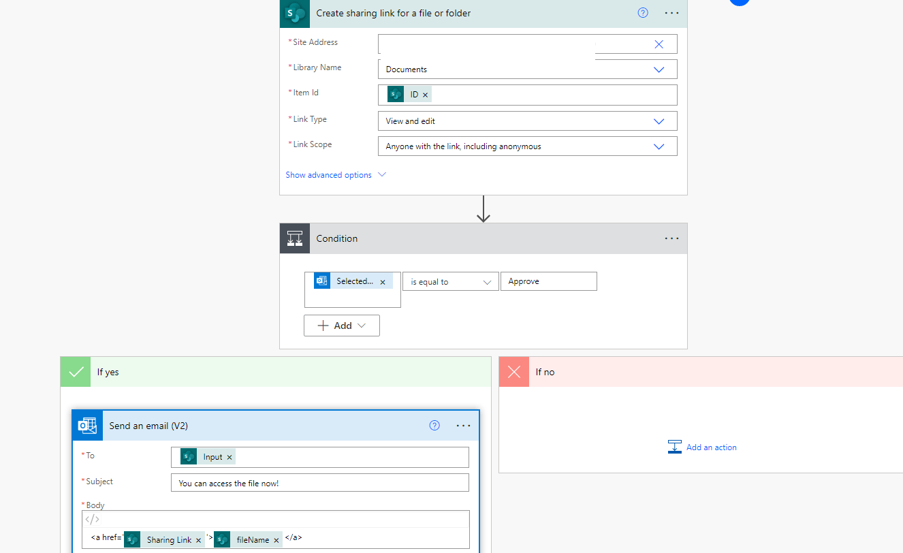Viewport: 903px width, 553px height.
Task: Remove the Input token from To field
Action: click(229, 458)
